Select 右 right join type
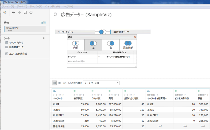Screen dimensions: 210x130 coord(111,45)
